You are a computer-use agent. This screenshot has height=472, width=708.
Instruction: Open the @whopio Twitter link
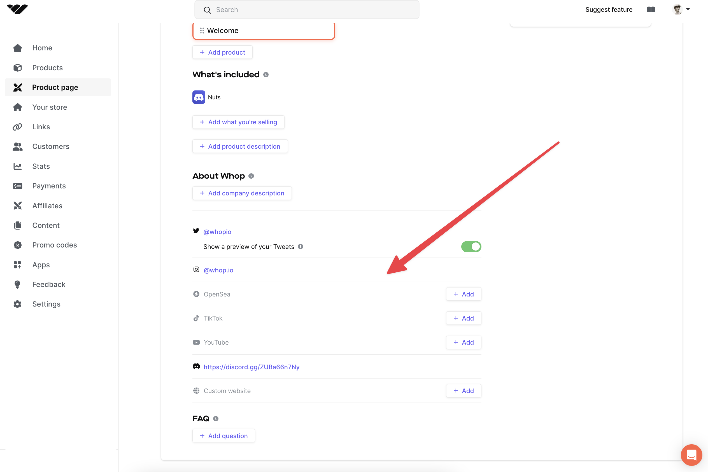click(217, 232)
